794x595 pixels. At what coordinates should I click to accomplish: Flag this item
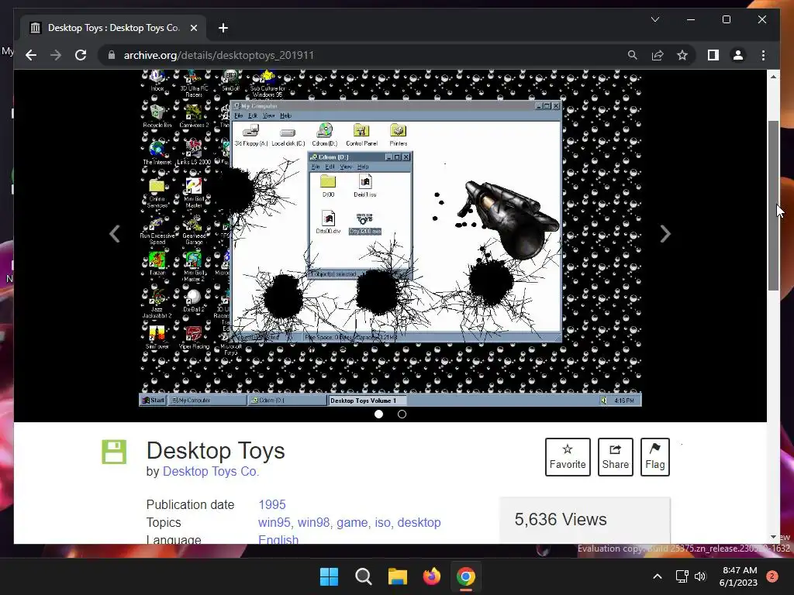tap(654, 457)
